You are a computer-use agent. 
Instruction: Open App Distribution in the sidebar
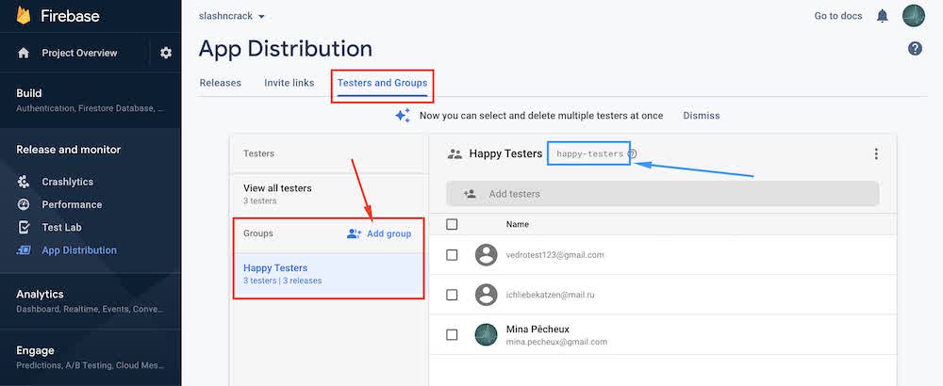coord(79,250)
